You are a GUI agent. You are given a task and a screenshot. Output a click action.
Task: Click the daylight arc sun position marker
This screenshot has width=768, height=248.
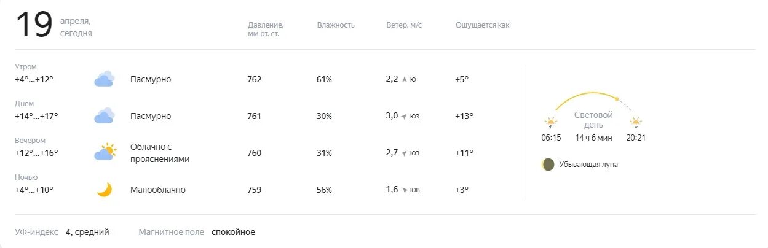[x=617, y=98]
